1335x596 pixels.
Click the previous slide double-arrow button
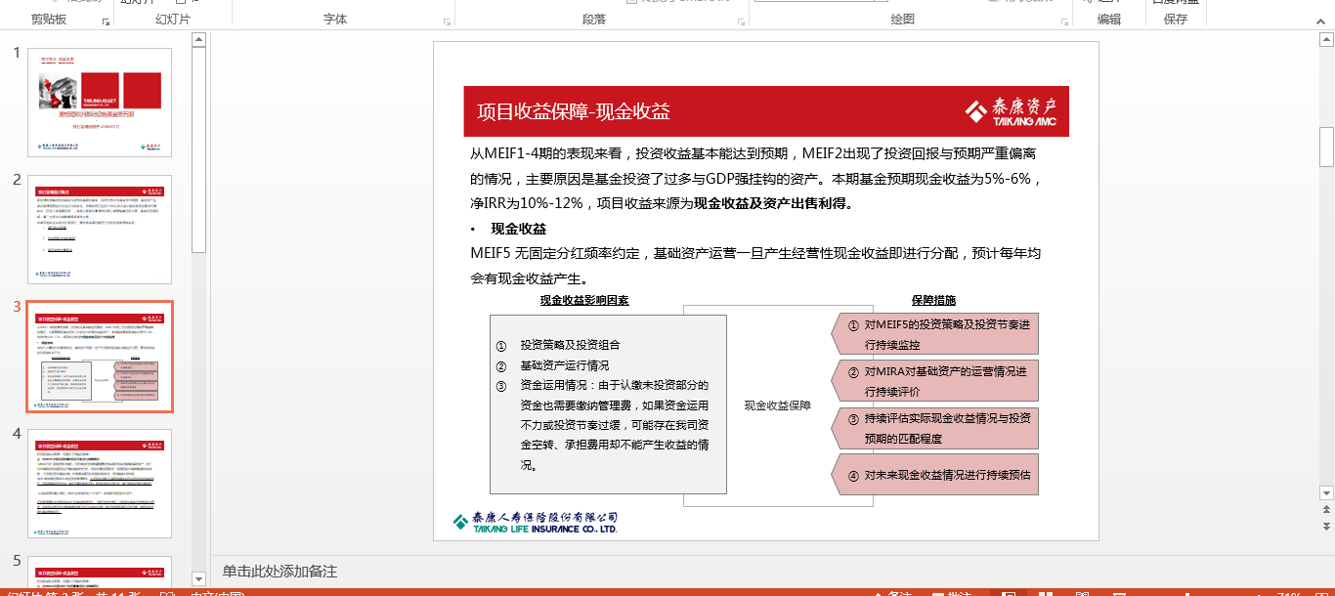(x=1326, y=509)
